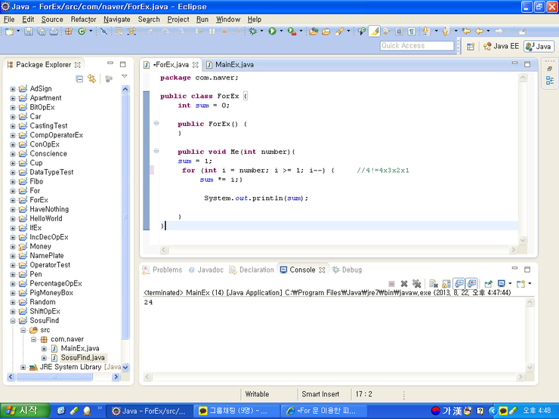The image size is (559, 419).
Task: Click the Save icon in toolbar
Action: pyautogui.click(x=29, y=32)
